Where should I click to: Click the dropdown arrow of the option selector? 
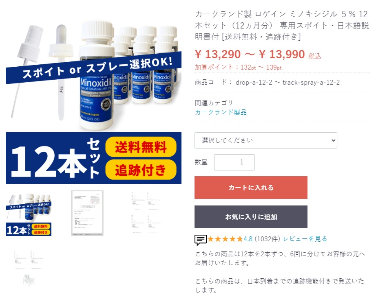pyautogui.click(x=334, y=140)
